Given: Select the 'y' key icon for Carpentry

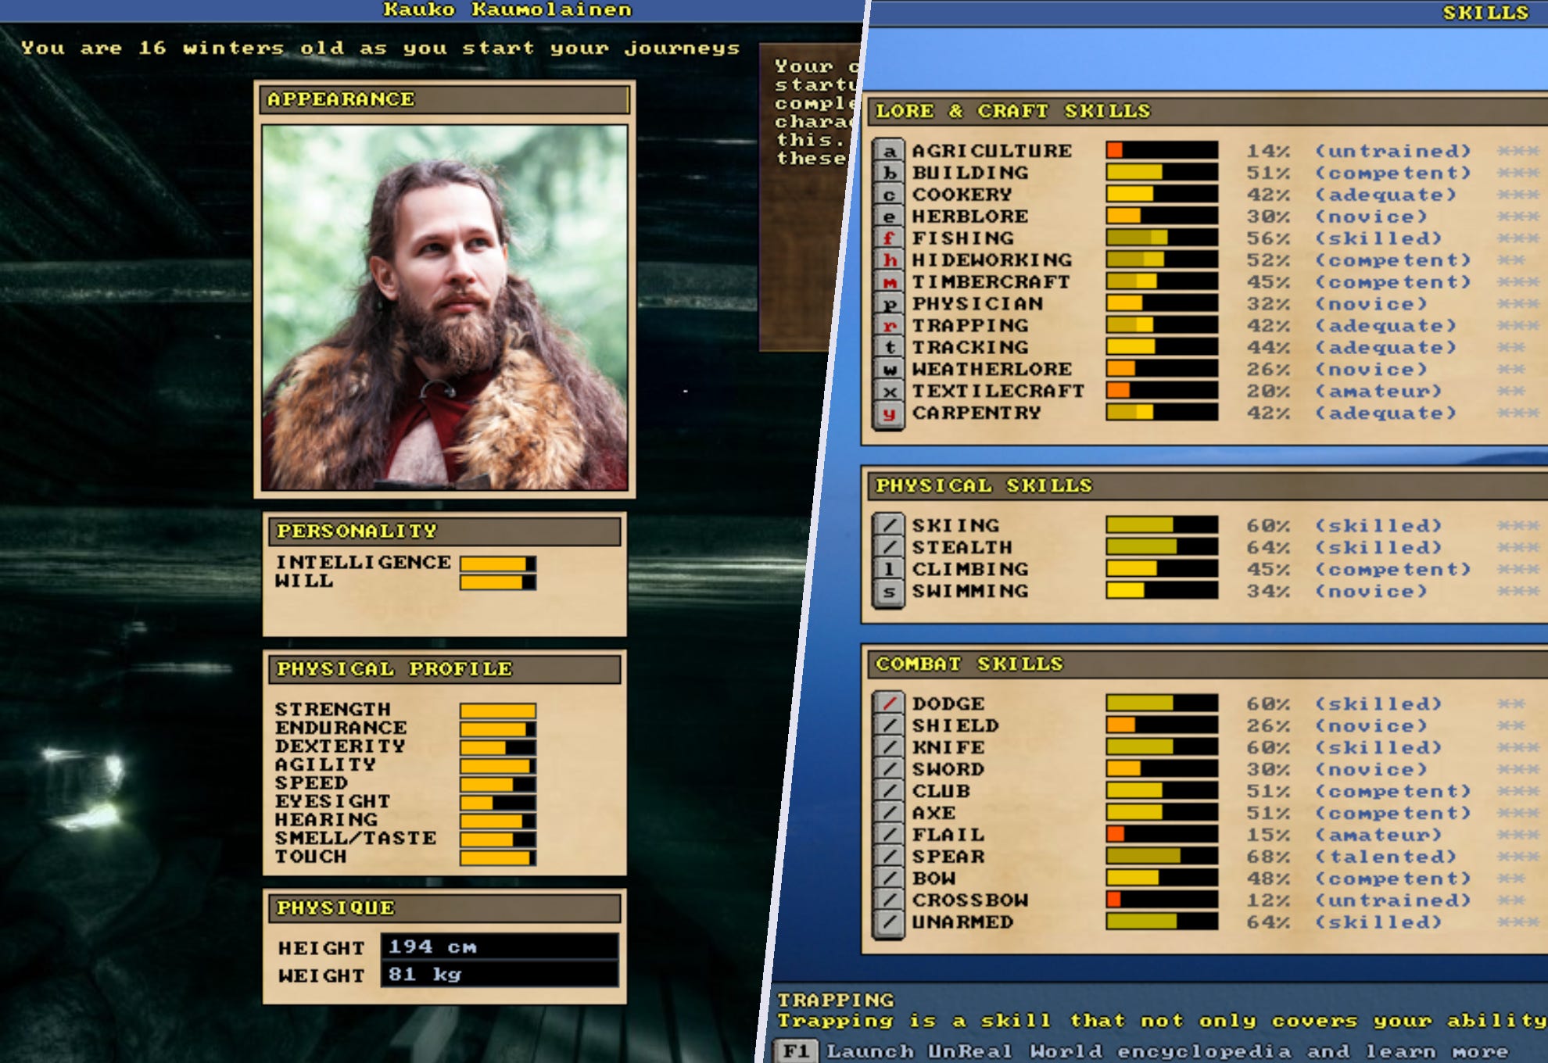Looking at the screenshot, I should pyautogui.click(x=889, y=413).
